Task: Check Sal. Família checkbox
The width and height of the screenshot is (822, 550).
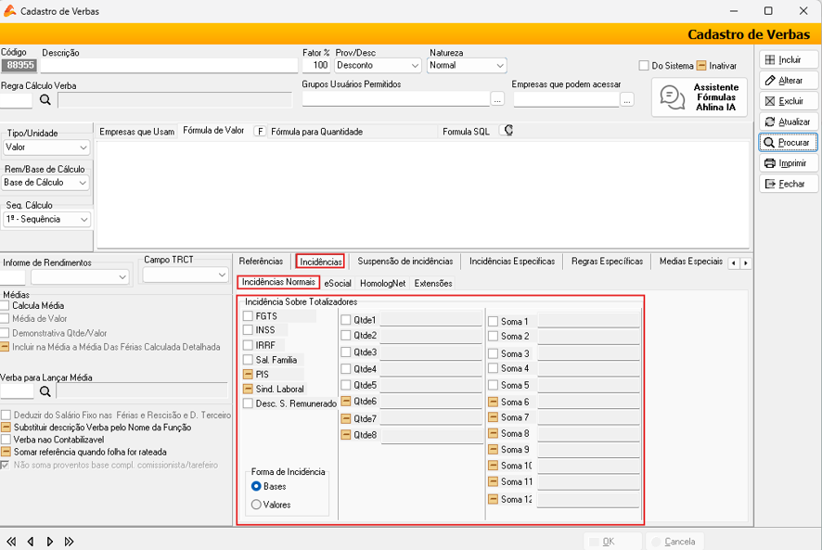Action: 248,360
